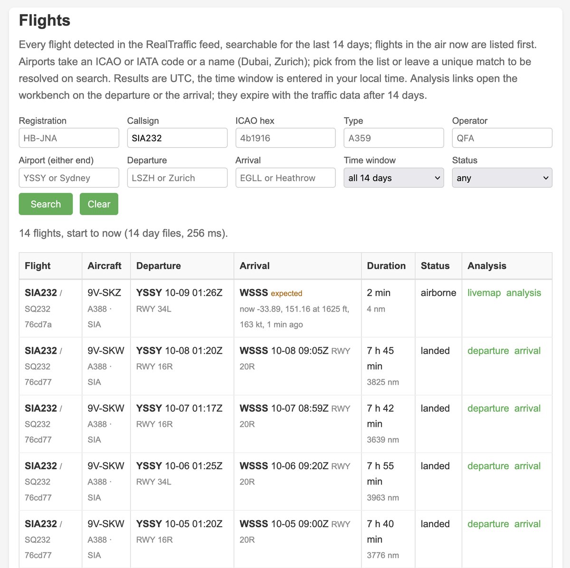This screenshot has height=568, width=570.
Task: Click arrival 'WSSS 10-08 09:05Z'
Action: 284,350
